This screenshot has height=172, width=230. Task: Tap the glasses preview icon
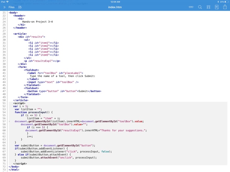(191, 7)
